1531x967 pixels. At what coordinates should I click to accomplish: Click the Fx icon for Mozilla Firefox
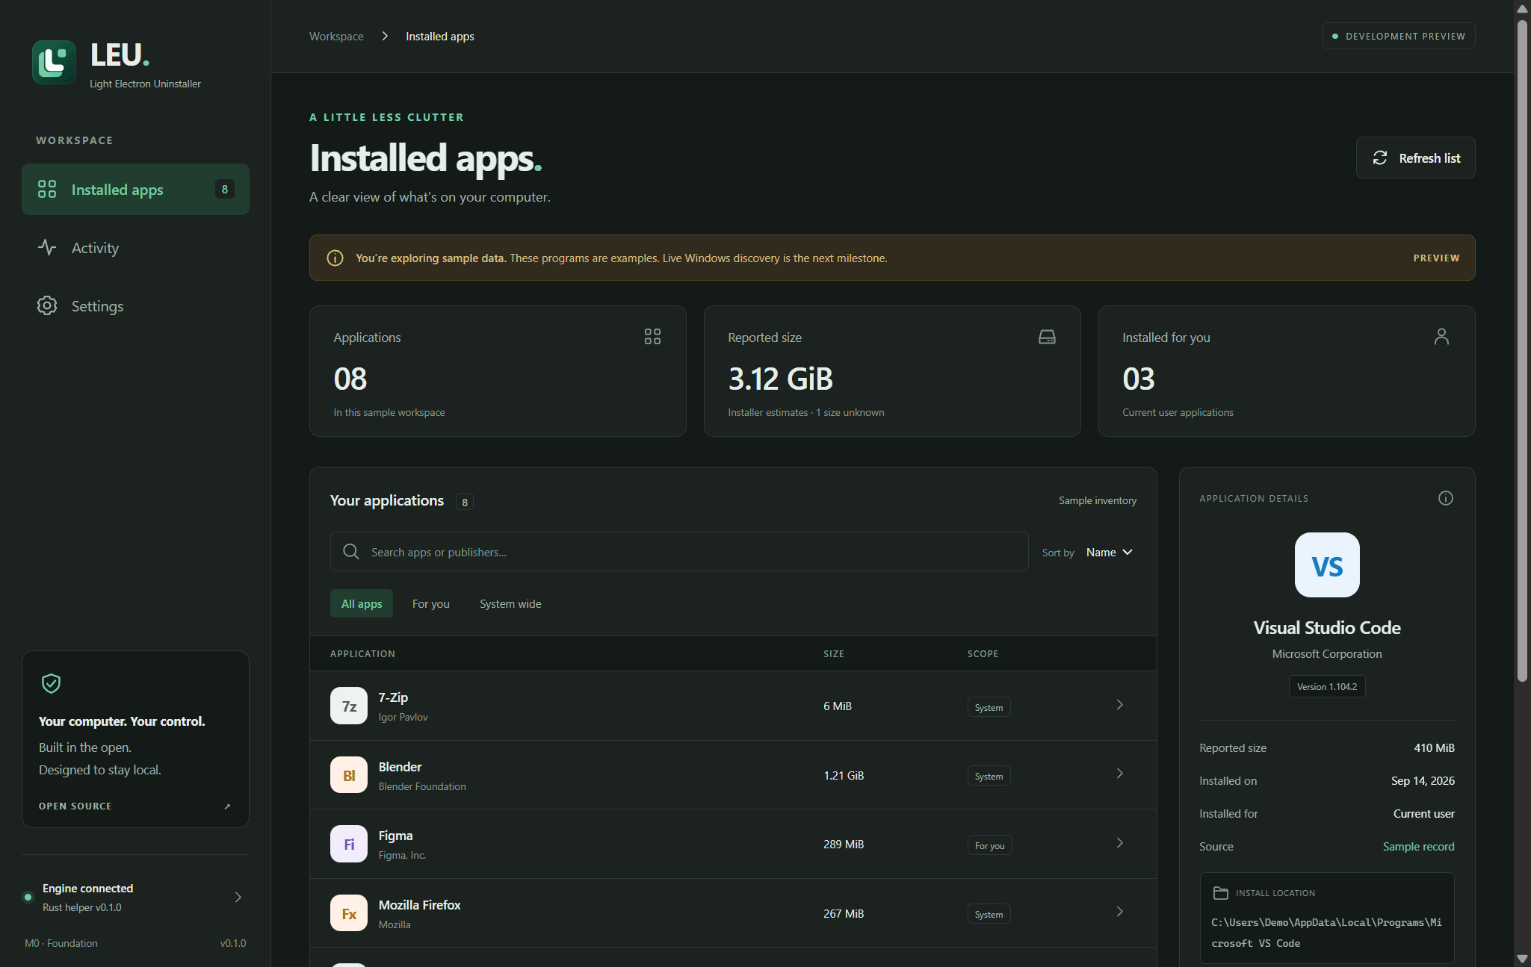pyautogui.click(x=349, y=912)
